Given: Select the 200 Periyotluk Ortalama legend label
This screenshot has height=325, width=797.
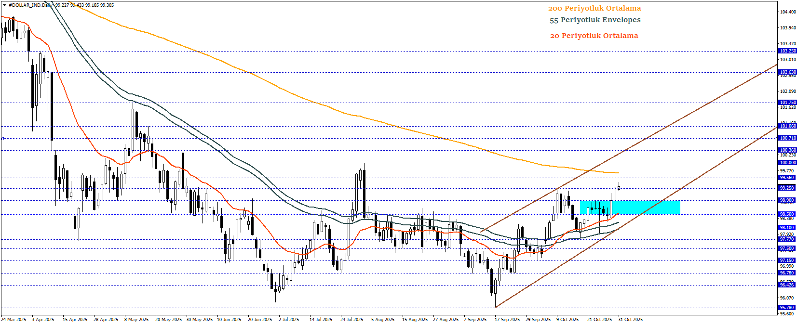Looking at the screenshot, I should point(594,8).
